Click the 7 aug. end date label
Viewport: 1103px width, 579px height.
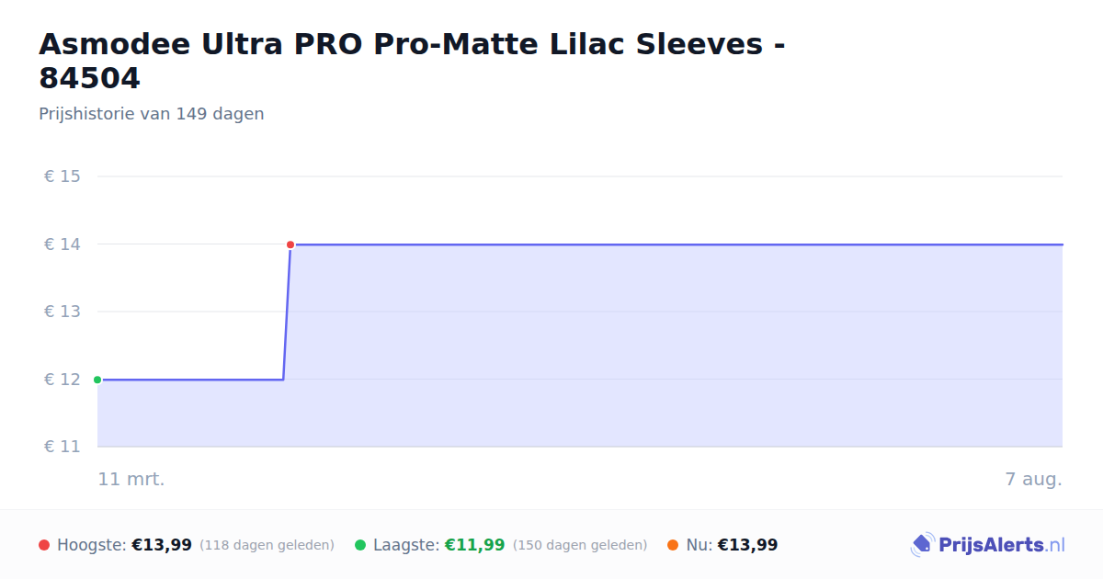(x=1033, y=479)
